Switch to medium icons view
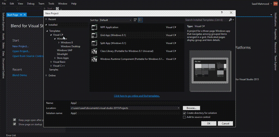Image resolution: width=279 pixels, height=137 pixels. click(135, 20)
